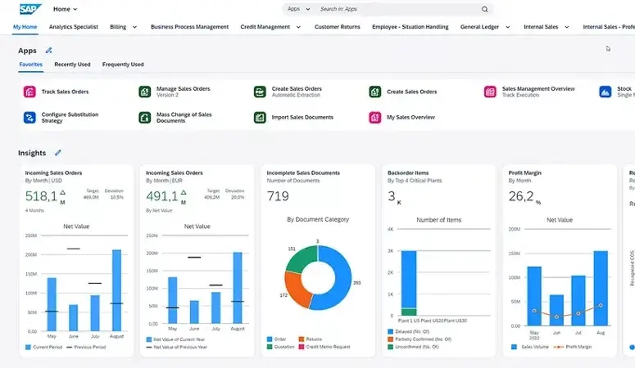
Task: Open Sales Management Overview link
Action: coord(538,88)
